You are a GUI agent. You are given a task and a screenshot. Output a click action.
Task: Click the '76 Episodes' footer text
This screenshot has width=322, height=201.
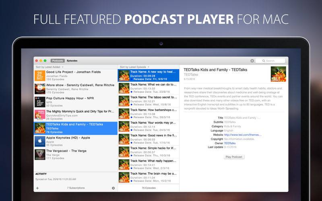(x=149, y=188)
